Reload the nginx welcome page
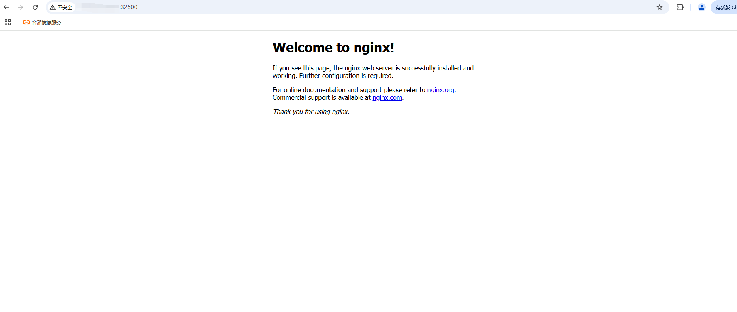737x312 pixels. (35, 7)
